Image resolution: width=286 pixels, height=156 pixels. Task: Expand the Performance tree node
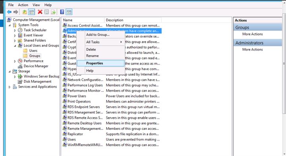coord(15,61)
